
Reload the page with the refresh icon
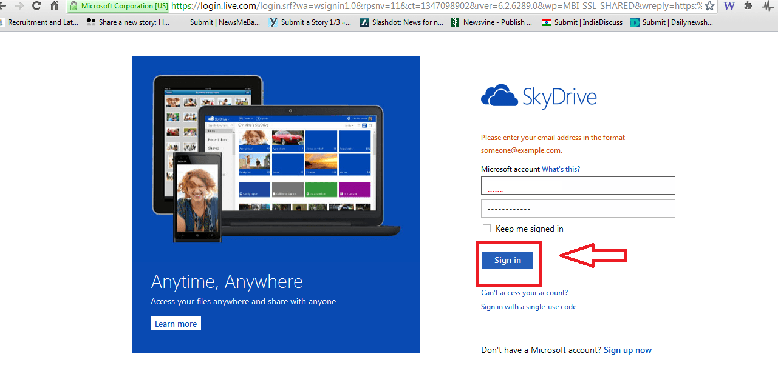pos(36,6)
